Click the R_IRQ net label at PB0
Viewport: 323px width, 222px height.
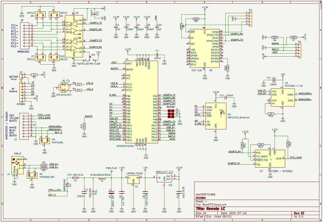113,95
